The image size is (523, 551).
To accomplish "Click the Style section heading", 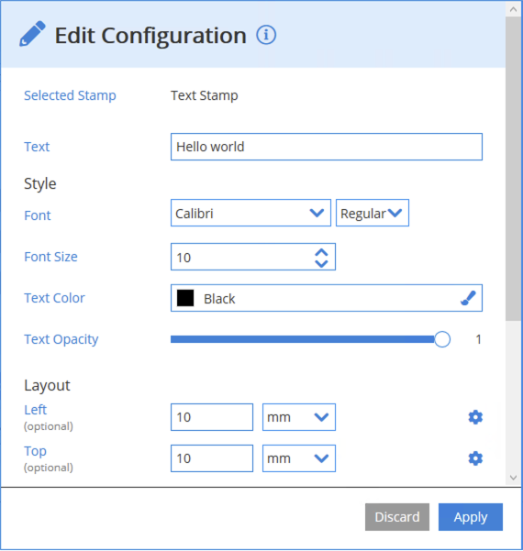I will [40, 183].
